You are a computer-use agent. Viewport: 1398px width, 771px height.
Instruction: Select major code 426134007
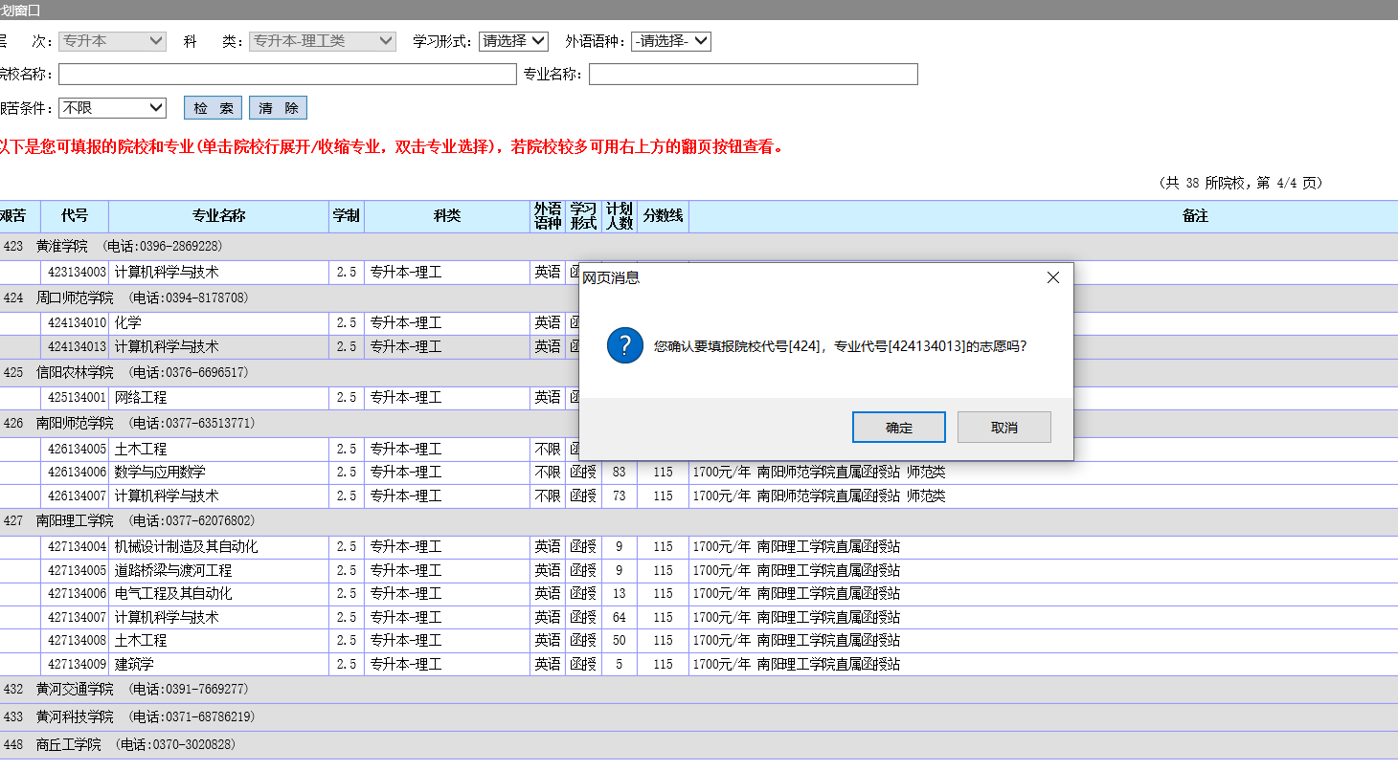click(x=77, y=496)
